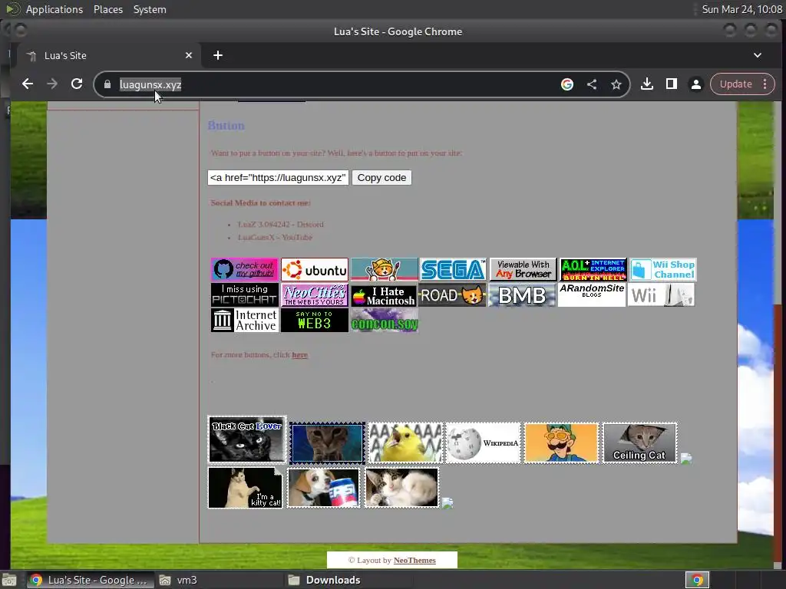
Task: Click the ARandomSite Blogs badge
Action: (592, 294)
